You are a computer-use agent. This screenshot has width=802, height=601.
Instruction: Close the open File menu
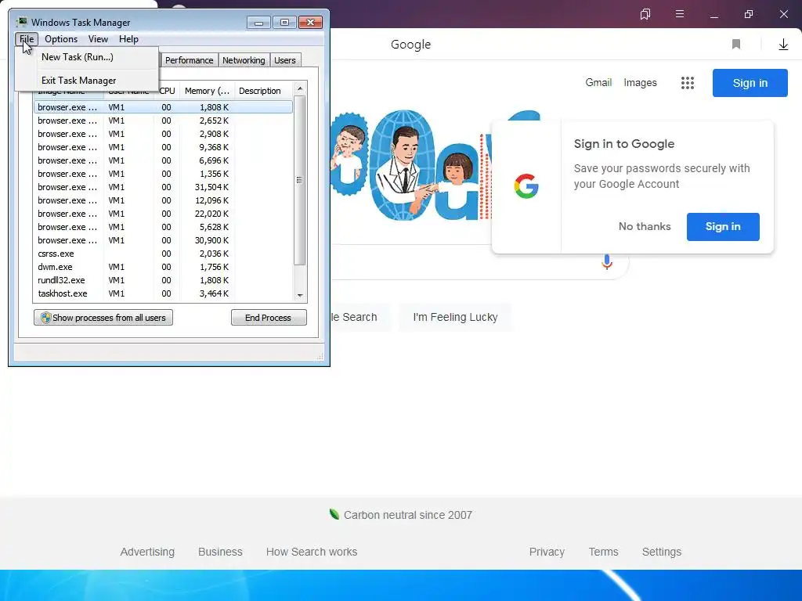click(27, 39)
